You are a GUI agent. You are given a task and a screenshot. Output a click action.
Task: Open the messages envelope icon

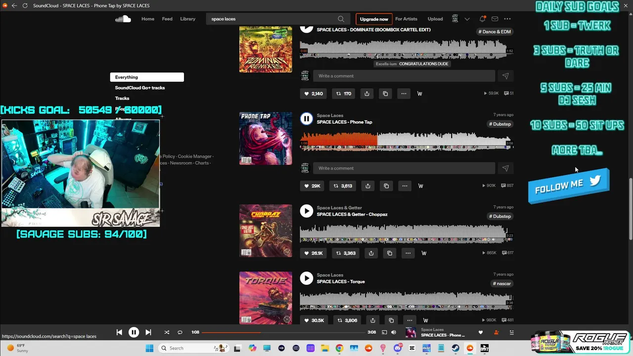click(x=495, y=19)
